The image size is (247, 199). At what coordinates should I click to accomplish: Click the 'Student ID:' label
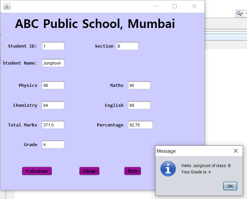click(x=23, y=46)
